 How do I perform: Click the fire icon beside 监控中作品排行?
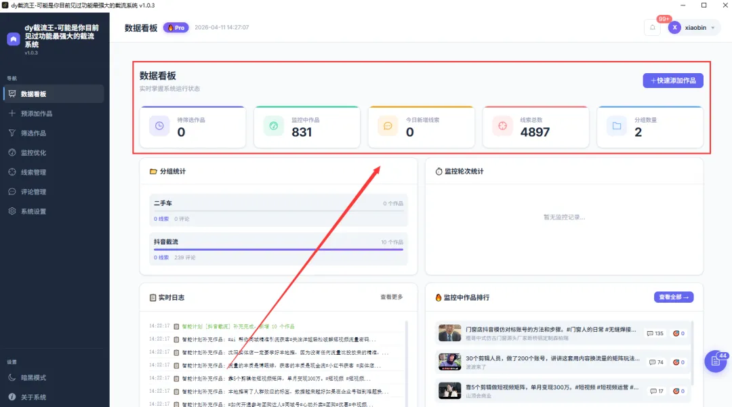coord(439,297)
